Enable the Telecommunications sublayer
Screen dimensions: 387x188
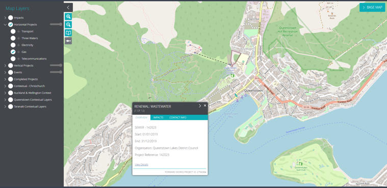(13, 59)
